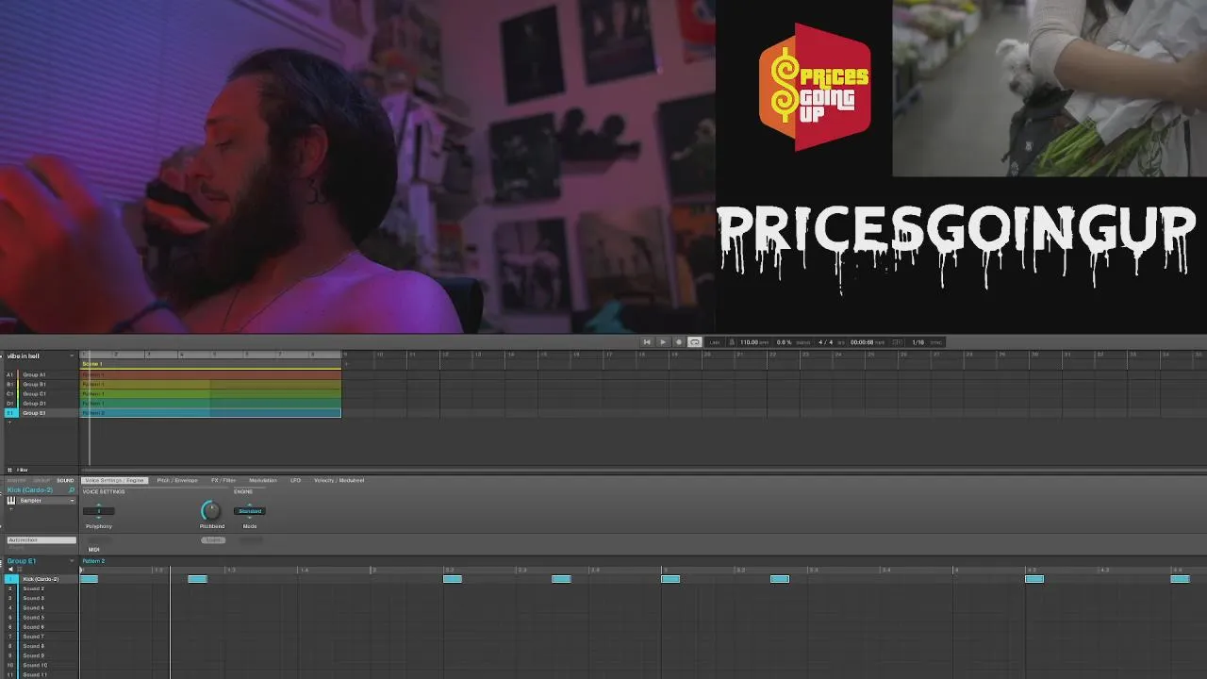Screen dimensions: 1207x679
Task: Select the Sound 6 row
Action: click(40, 627)
